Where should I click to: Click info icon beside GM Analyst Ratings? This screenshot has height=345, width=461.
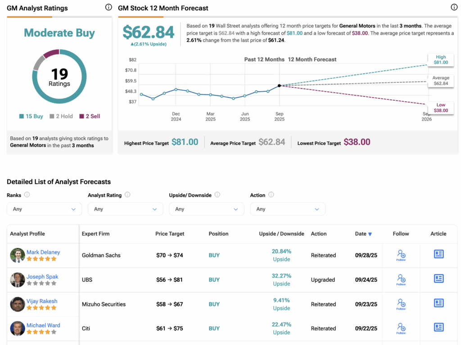coord(108,7)
